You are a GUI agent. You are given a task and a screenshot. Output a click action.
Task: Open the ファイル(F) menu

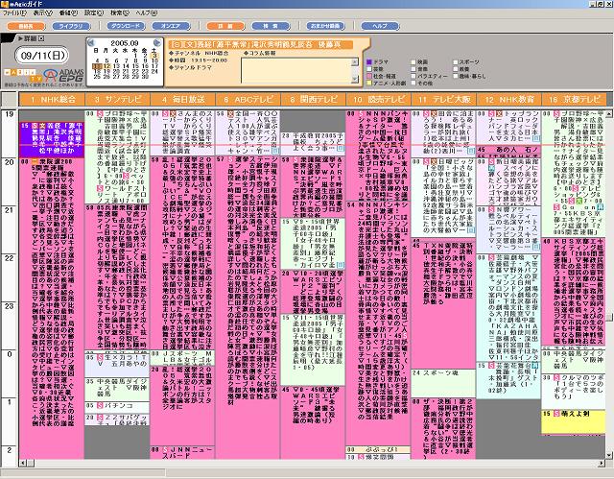click(x=15, y=12)
